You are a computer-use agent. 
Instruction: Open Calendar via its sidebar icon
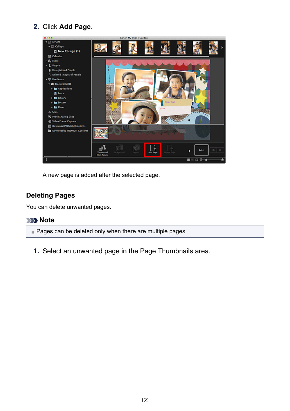(x=50, y=56)
